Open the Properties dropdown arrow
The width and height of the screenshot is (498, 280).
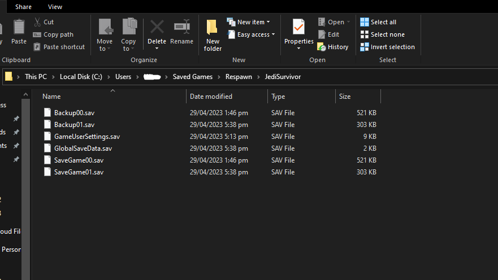coord(298,49)
